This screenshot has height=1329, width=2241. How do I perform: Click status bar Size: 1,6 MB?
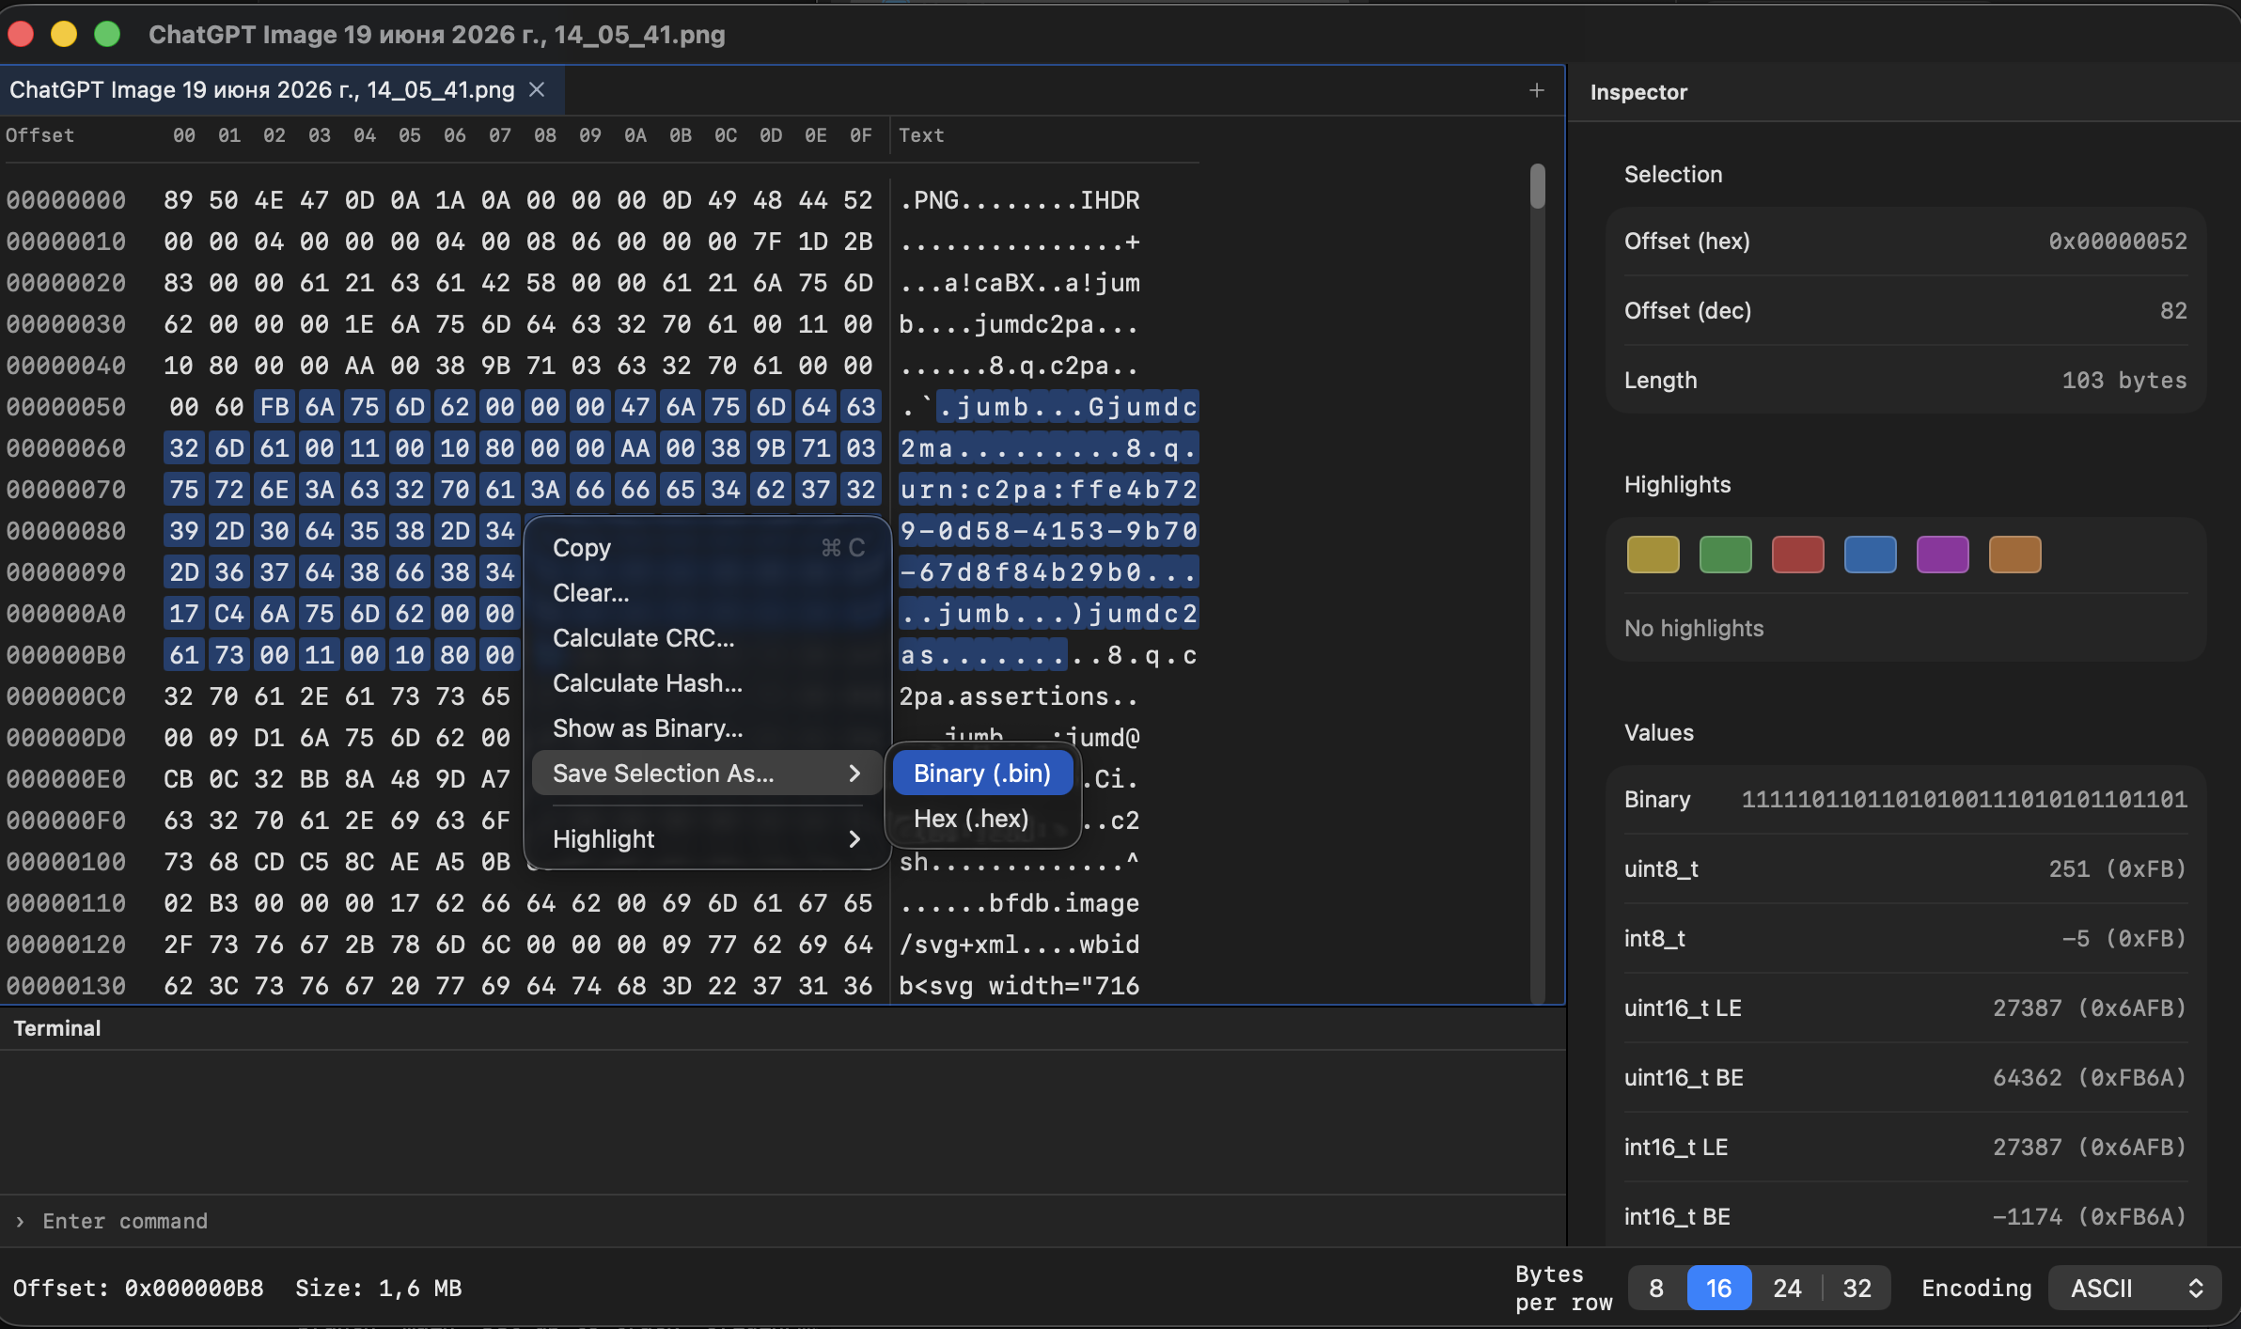pos(379,1288)
